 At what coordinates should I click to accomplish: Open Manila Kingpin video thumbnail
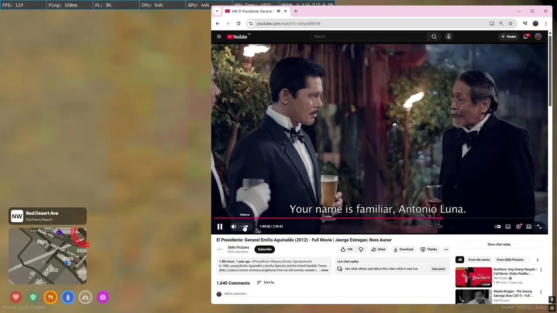473,297
